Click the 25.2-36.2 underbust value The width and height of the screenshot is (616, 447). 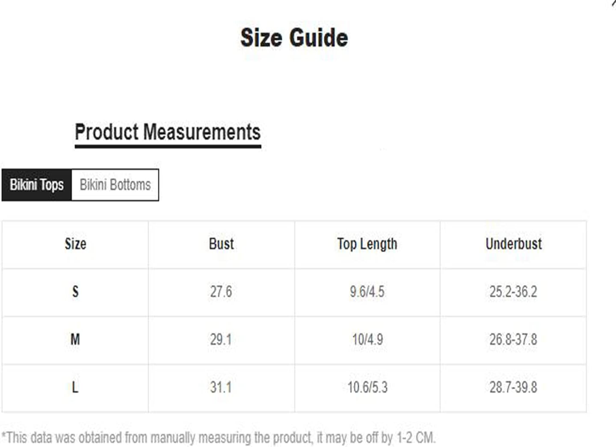[x=513, y=292]
